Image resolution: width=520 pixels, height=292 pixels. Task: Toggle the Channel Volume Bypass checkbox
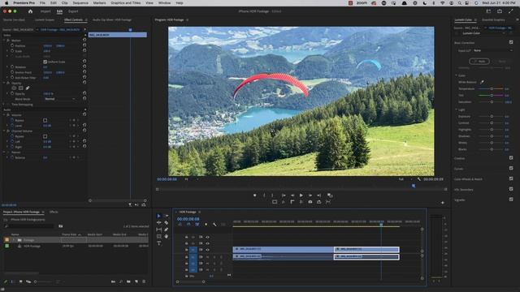(45, 136)
